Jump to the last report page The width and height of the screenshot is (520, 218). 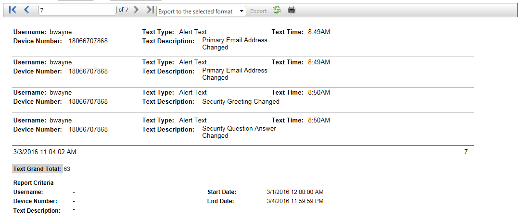pyautogui.click(x=150, y=10)
